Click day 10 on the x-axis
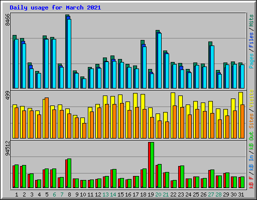 [x=83, y=194]
